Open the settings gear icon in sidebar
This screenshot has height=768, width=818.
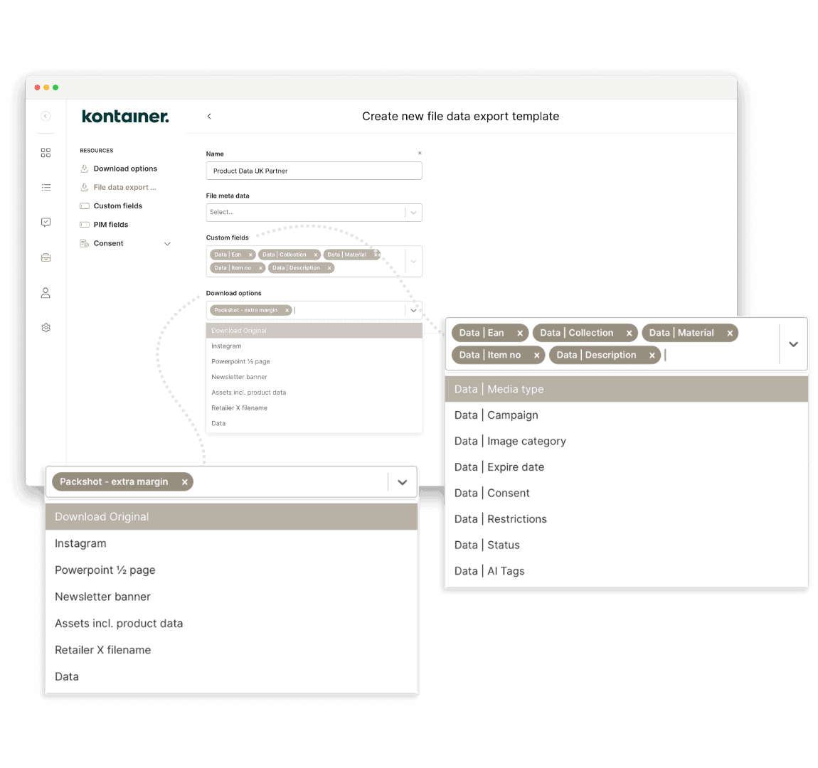pos(46,327)
